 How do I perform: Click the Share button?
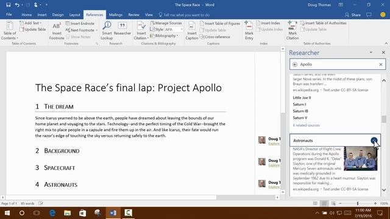point(353,15)
